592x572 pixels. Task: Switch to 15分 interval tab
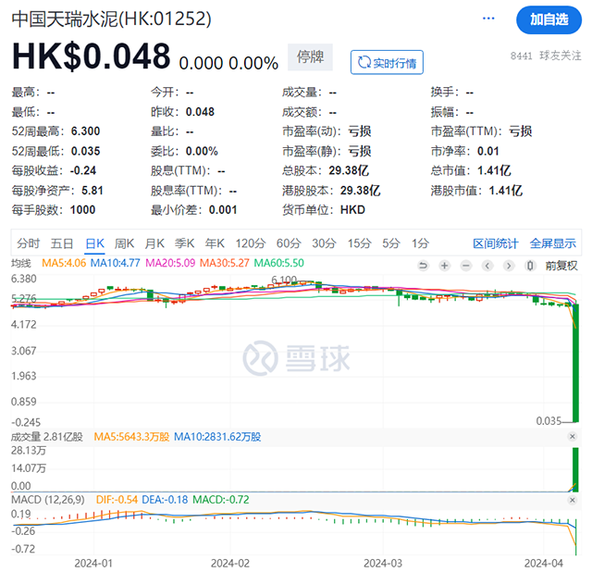[x=360, y=243]
